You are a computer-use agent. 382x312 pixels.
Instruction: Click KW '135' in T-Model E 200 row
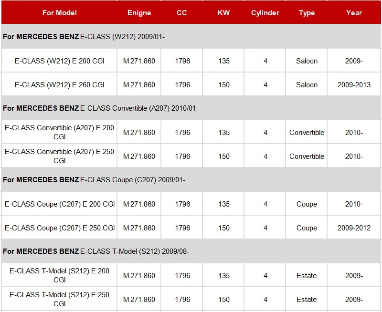click(x=224, y=275)
